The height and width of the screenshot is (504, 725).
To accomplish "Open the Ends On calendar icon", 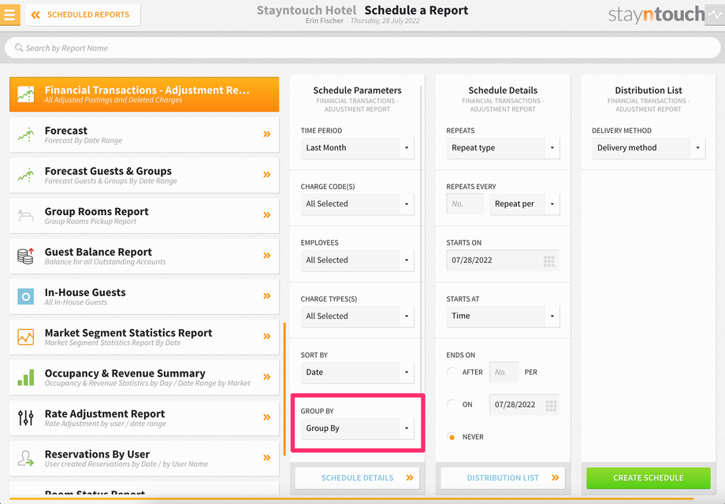I will (551, 406).
